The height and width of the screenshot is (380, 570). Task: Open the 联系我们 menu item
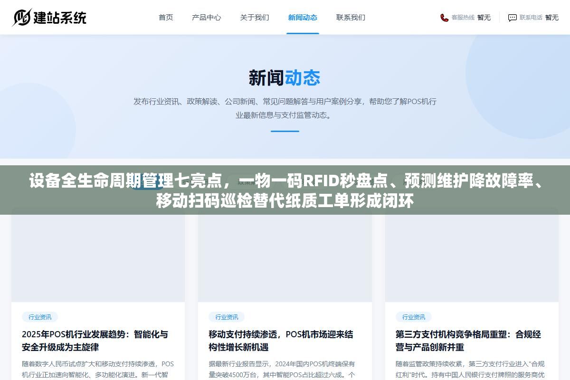point(351,18)
